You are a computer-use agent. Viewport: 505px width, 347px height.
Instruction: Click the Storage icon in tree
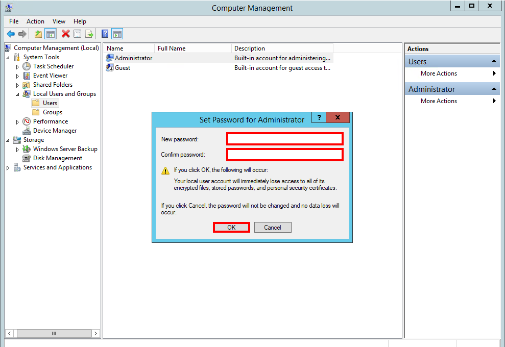[17, 140]
